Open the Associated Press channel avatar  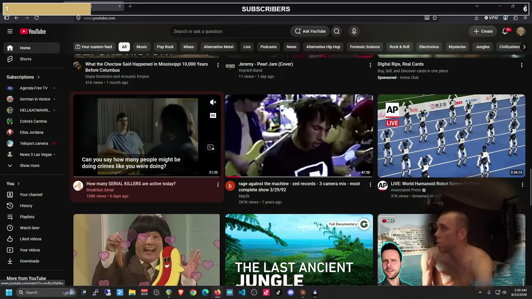pos(383,186)
